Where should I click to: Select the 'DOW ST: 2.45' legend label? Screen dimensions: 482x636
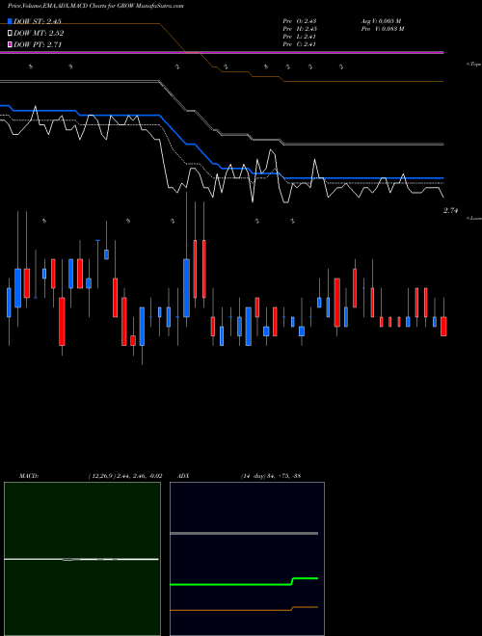click(38, 21)
